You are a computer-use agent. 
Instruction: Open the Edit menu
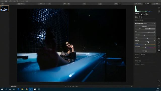pyautogui.click(x=6, y=1)
